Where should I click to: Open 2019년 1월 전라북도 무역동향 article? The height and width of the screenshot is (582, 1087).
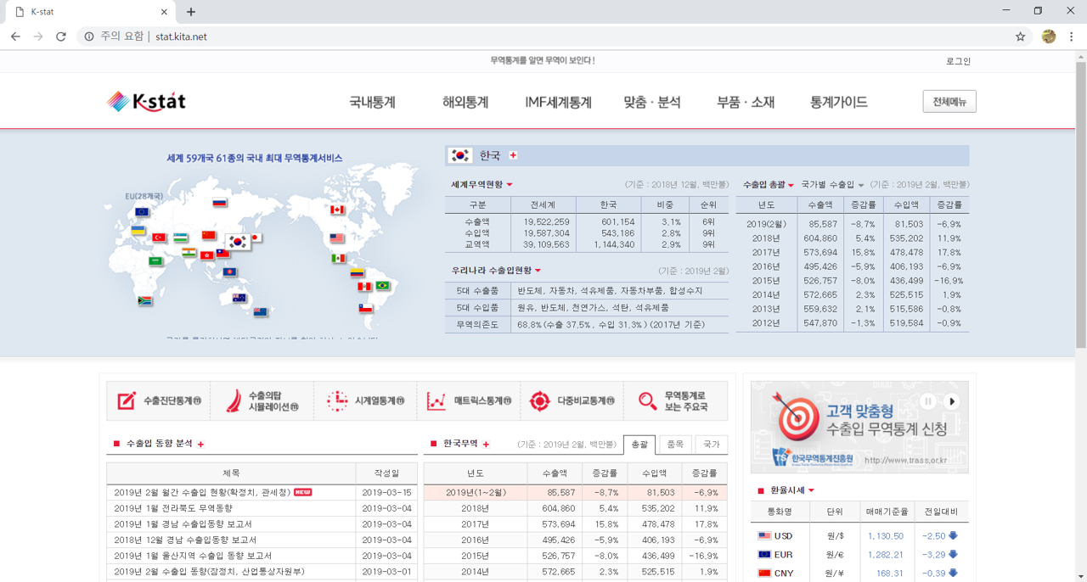click(x=173, y=508)
